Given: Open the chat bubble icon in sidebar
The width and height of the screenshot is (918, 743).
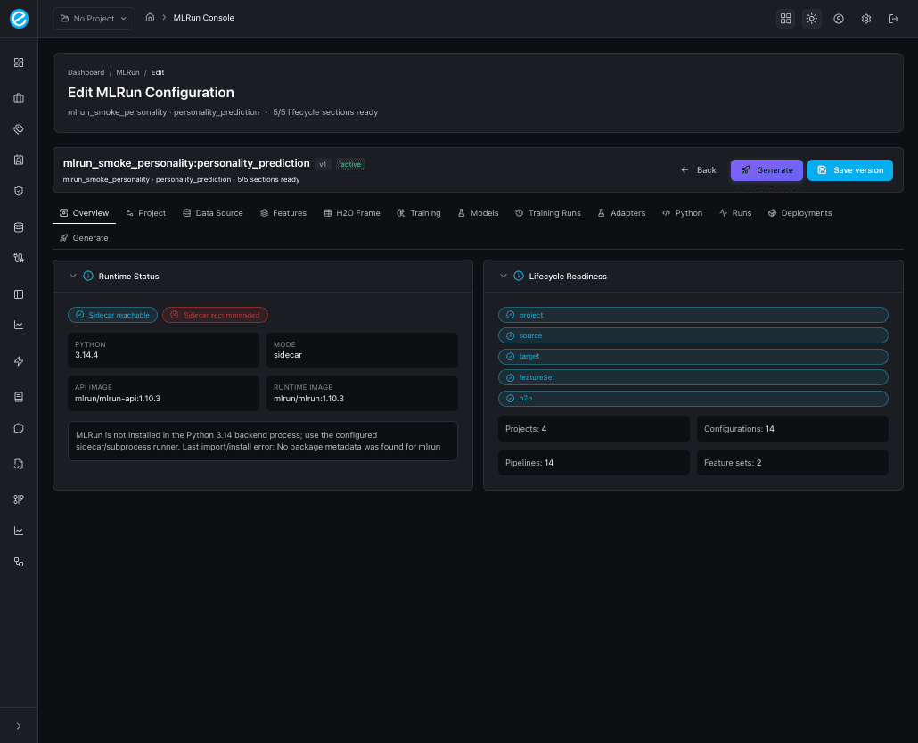Looking at the screenshot, I should (x=18, y=428).
